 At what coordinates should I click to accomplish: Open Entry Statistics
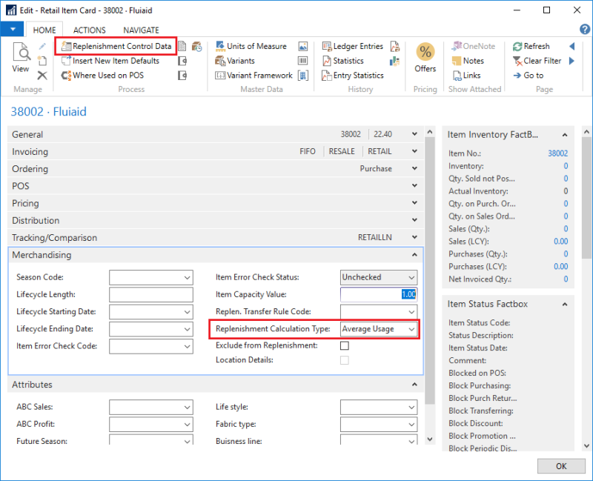(x=353, y=76)
